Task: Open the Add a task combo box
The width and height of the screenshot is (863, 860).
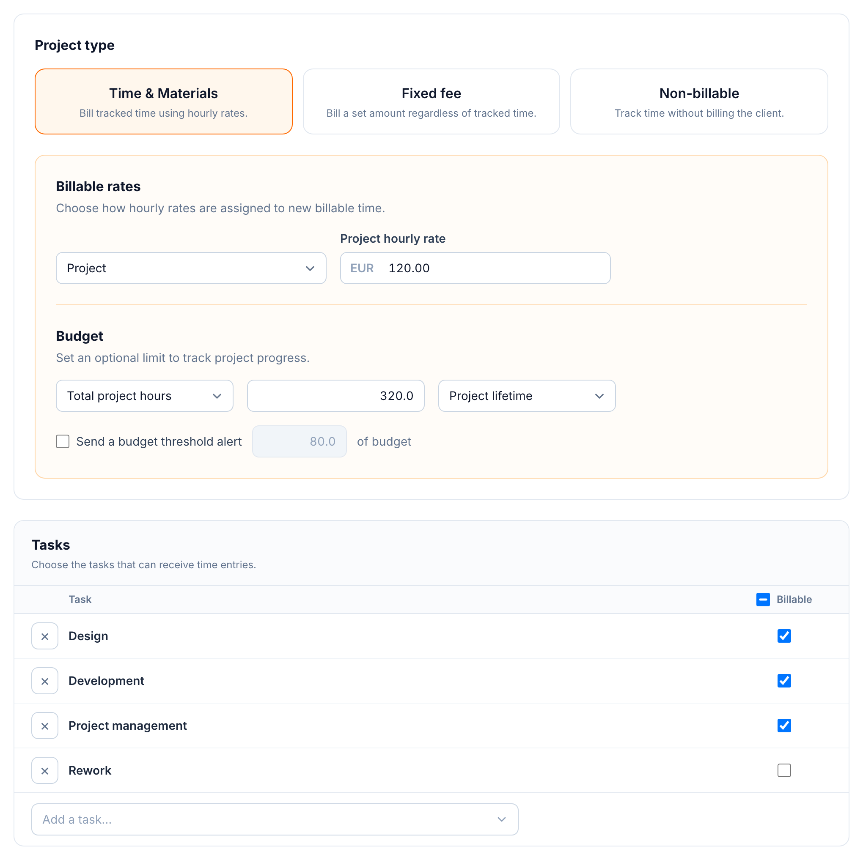Action: [x=275, y=819]
